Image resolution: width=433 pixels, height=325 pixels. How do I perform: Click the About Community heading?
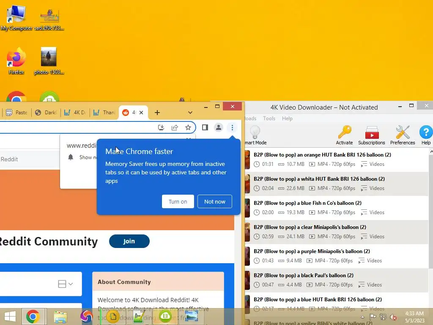pos(124,282)
